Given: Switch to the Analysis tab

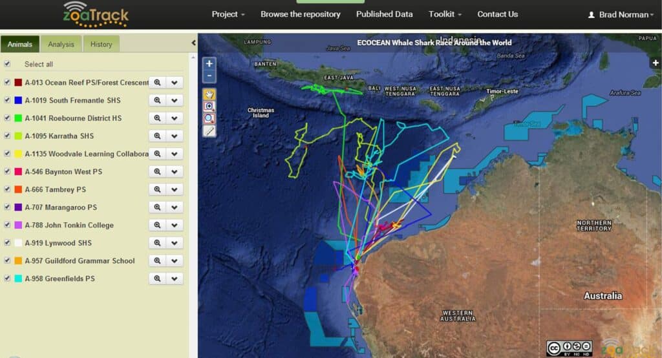Looking at the screenshot, I should [x=61, y=44].
